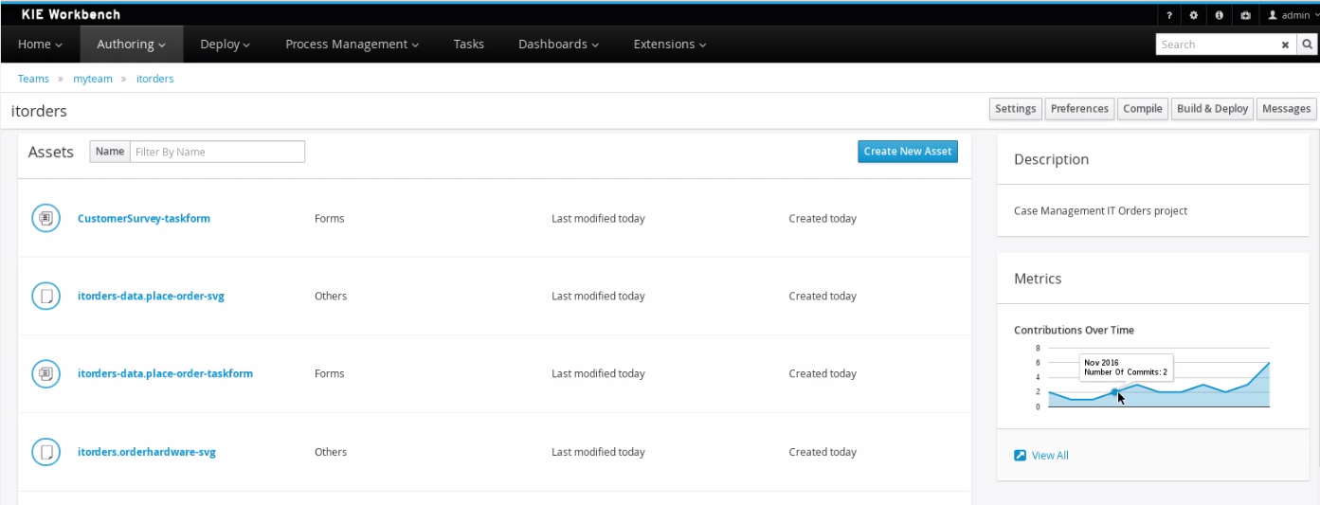
Task: Click the magnifier search button
Action: [1308, 45]
